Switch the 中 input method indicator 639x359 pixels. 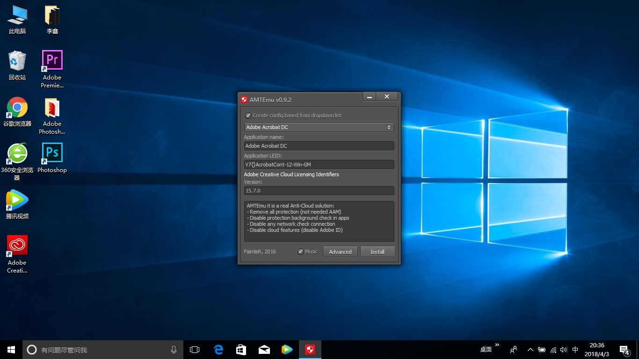tap(575, 350)
